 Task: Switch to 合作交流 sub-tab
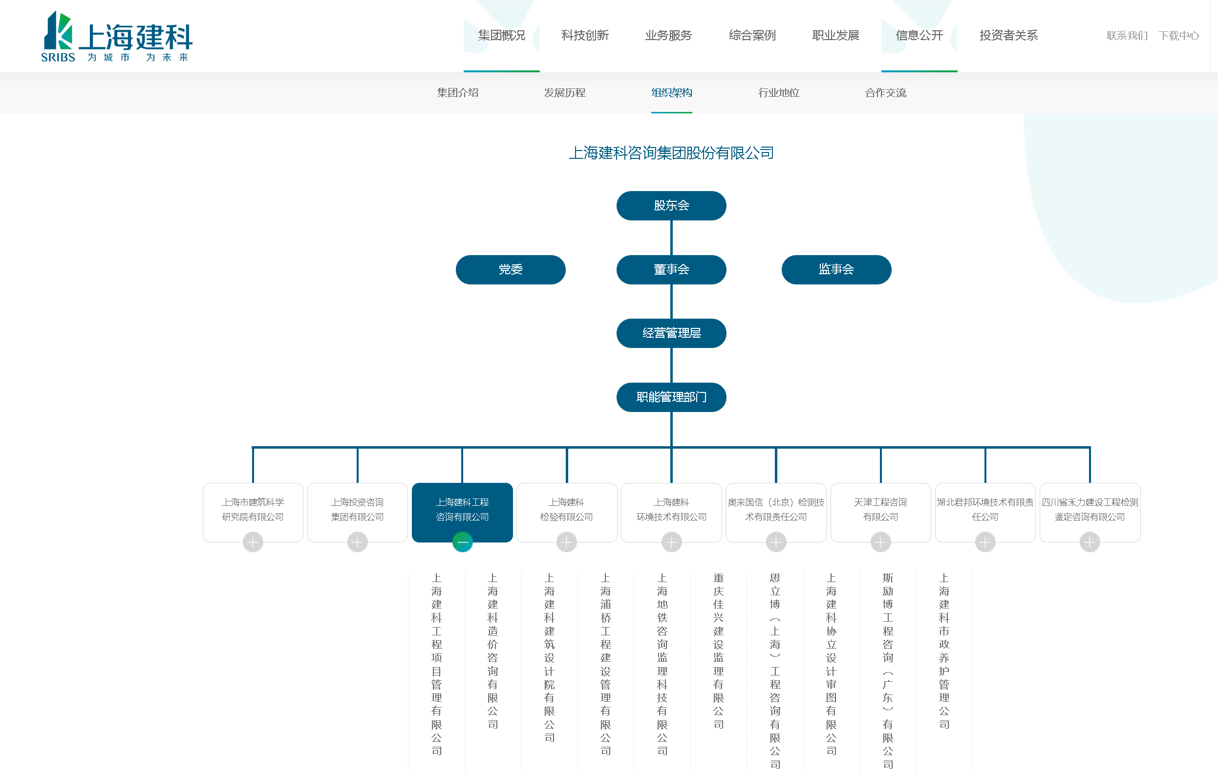pyautogui.click(x=885, y=93)
